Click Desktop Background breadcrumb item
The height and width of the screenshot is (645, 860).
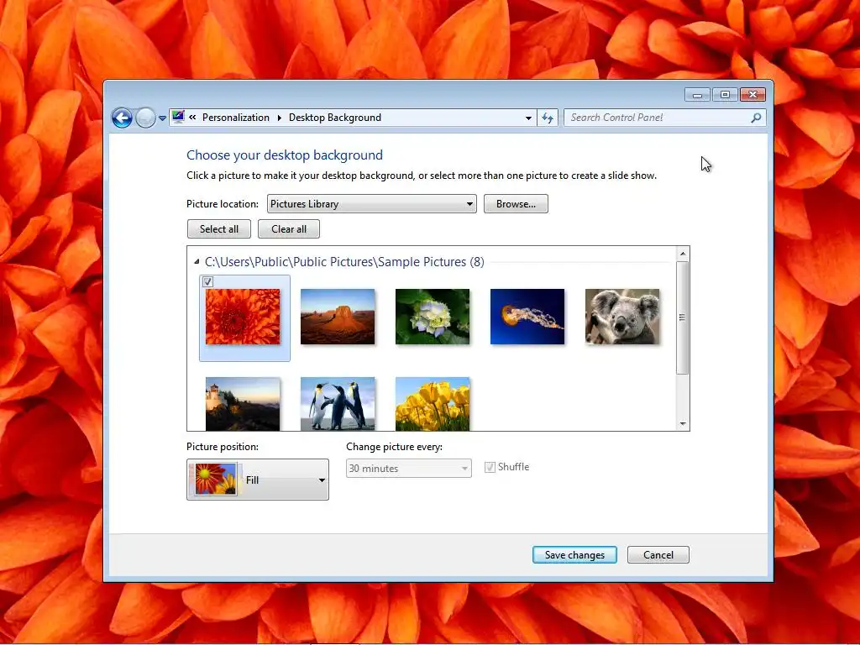[x=334, y=118]
